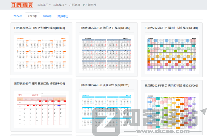Click the 横向打卡版 模板[DF001] title
The width and height of the screenshot is (207, 136).
[x=171, y=28]
